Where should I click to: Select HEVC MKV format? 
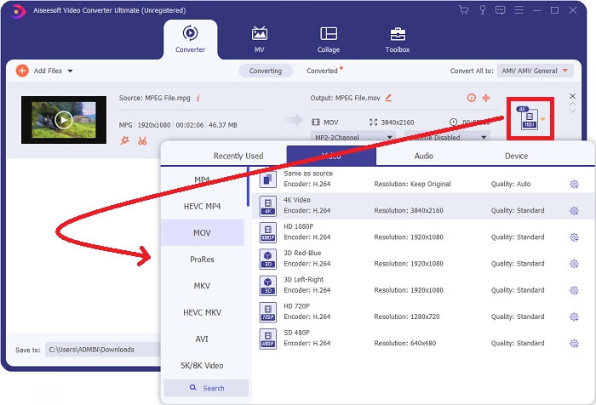[x=202, y=312]
